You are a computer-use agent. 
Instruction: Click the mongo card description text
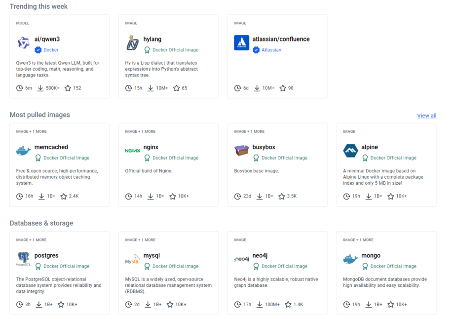[x=385, y=282]
